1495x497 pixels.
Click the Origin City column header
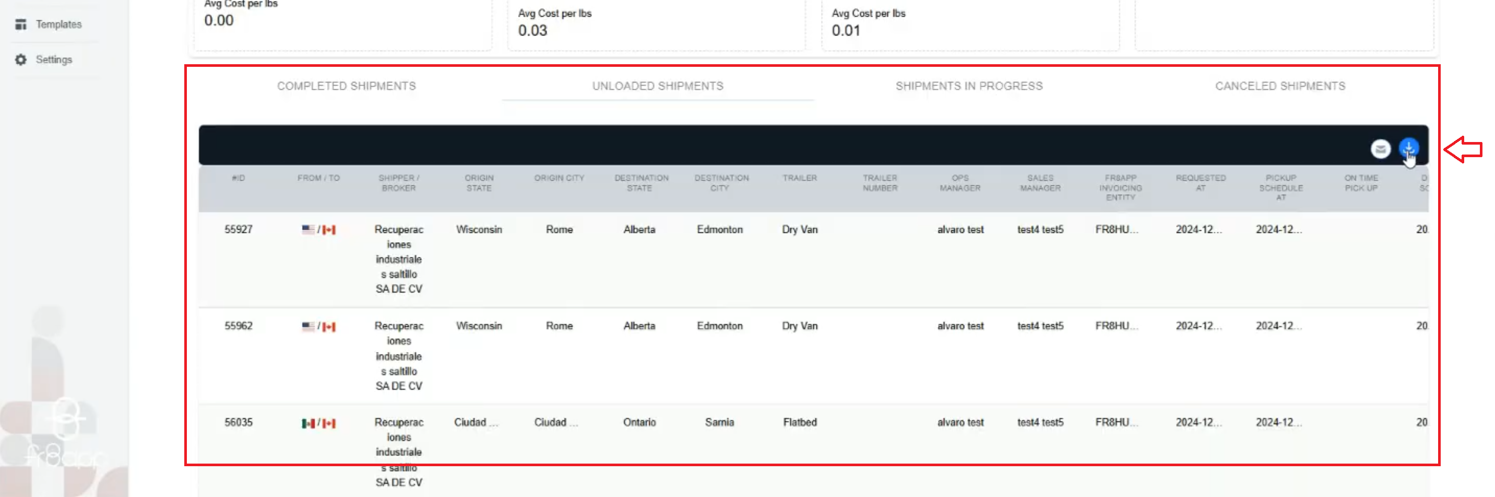coord(559,178)
